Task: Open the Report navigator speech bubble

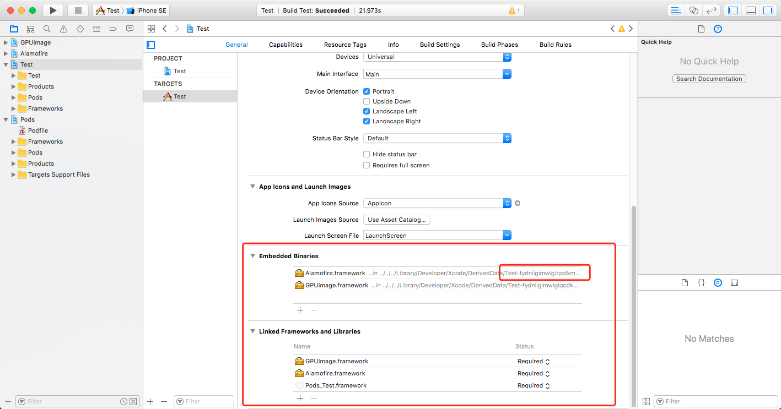Action: tap(130, 29)
